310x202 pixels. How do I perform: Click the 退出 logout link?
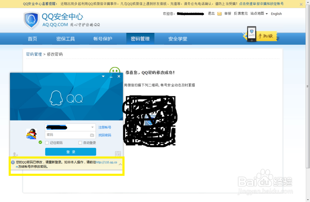211,13
